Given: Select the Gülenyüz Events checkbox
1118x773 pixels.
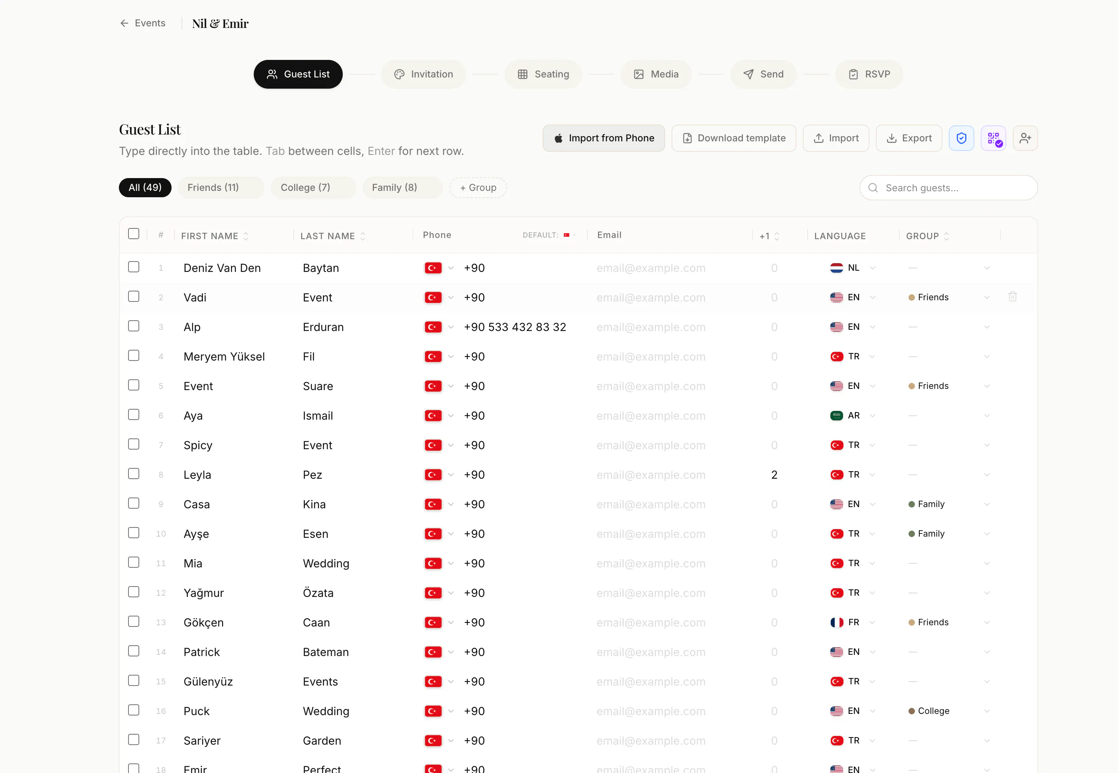Looking at the screenshot, I should click(134, 680).
